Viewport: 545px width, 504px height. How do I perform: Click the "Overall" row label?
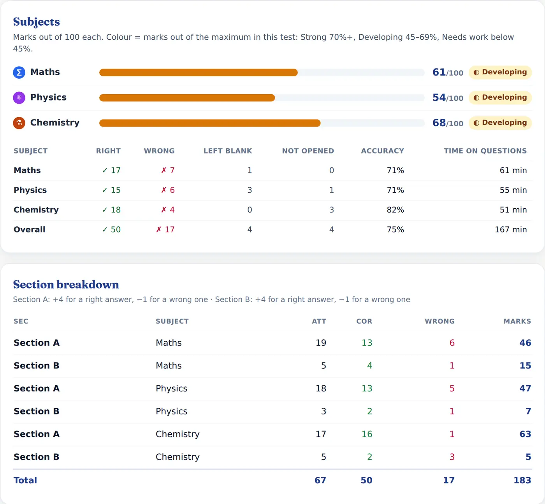point(30,230)
